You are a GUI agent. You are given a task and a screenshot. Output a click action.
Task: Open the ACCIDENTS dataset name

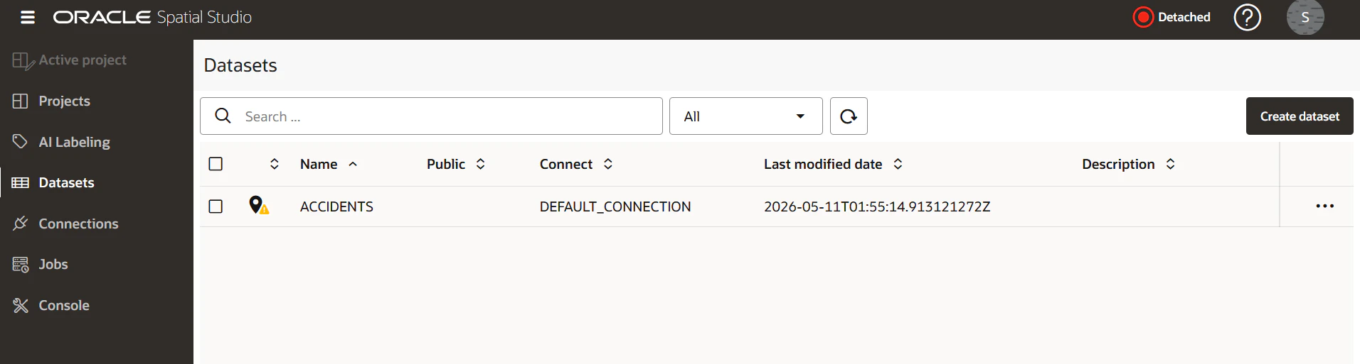pos(336,206)
